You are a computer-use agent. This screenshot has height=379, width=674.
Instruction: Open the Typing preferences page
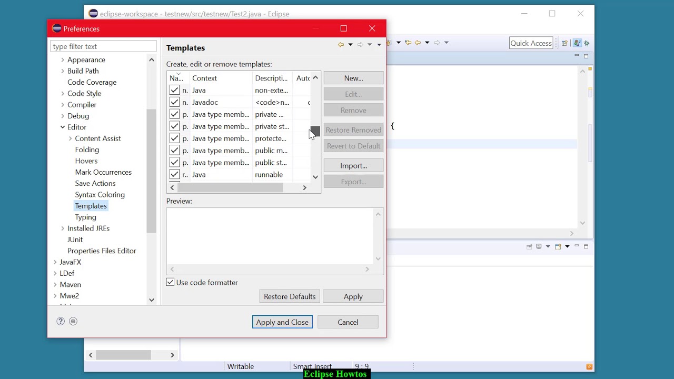[x=85, y=217]
